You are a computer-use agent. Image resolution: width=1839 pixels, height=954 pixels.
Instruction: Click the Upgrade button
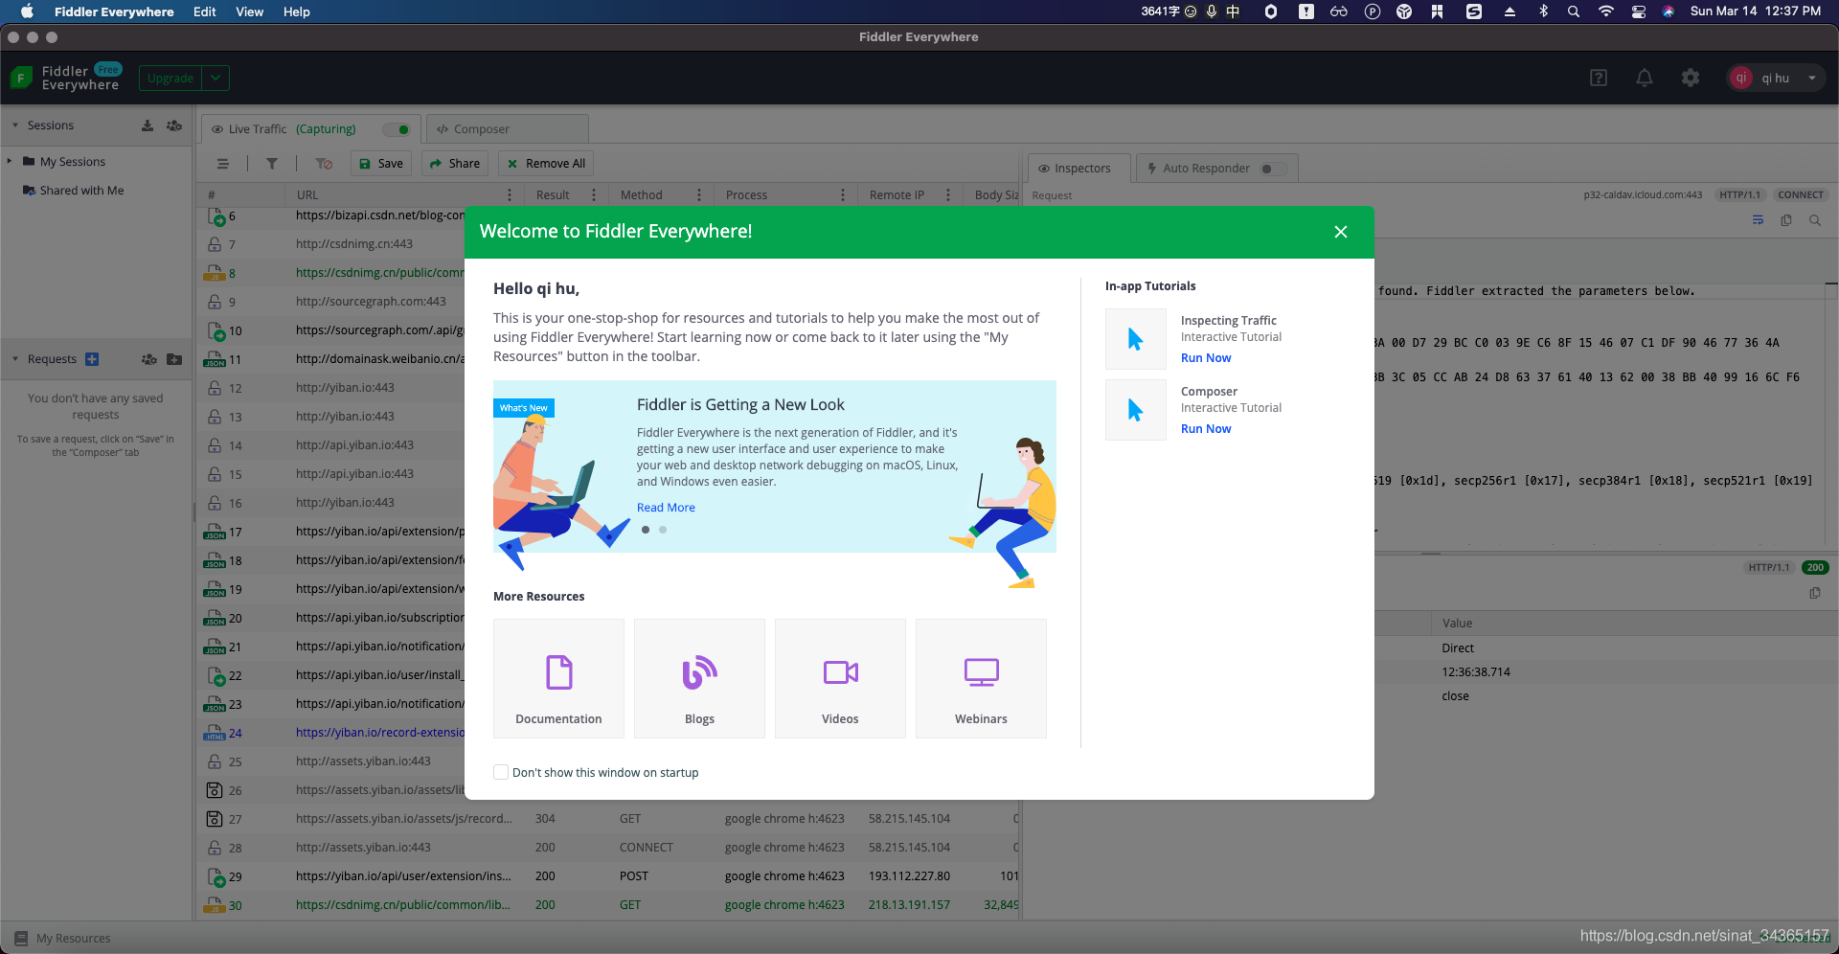[x=170, y=79]
